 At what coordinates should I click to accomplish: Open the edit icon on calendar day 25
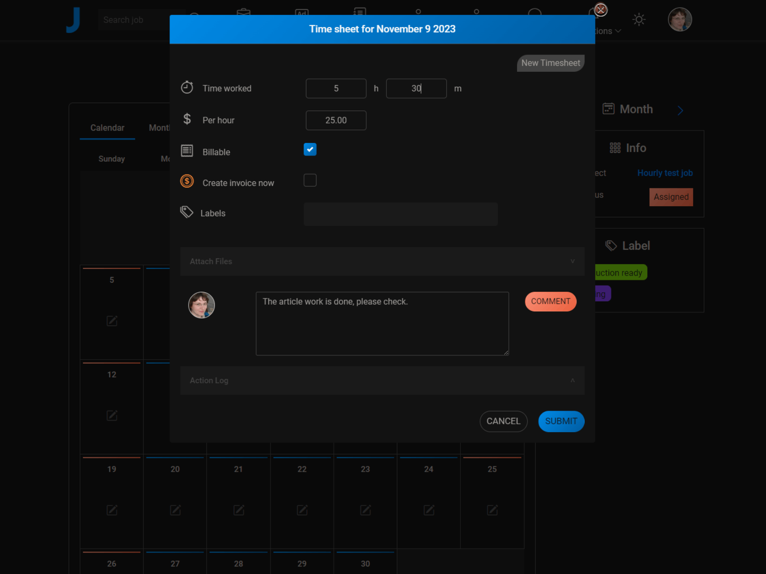492,510
